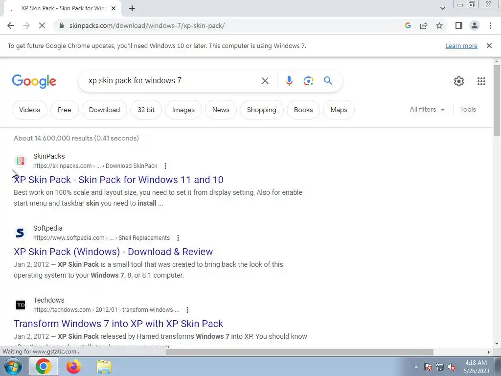Open the Chrome profile avatar

[475, 25]
